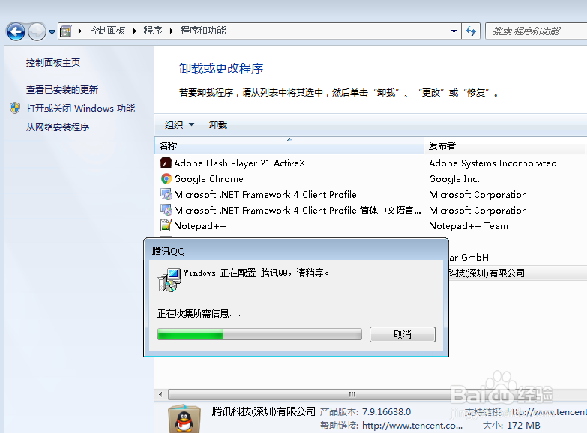Click the Control Panel icon in address bar
The height and width of the screenshot is (433, 587).
(x=66, y=31)
